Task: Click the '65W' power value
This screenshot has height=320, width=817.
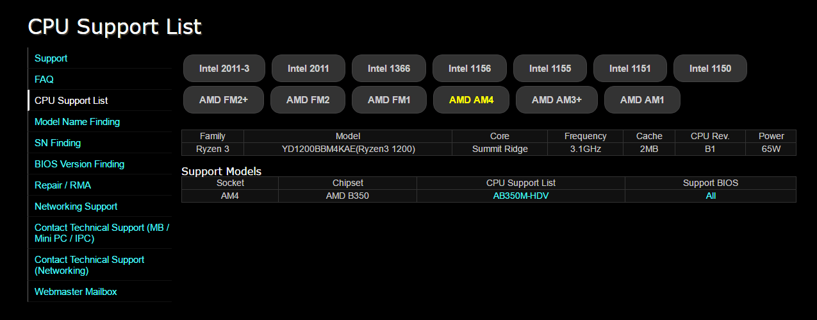Action: [x=771, y=149]
